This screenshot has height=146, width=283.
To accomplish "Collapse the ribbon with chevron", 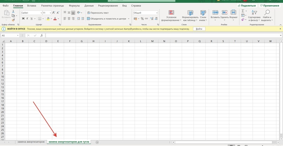I will click(x=281, y=25).
